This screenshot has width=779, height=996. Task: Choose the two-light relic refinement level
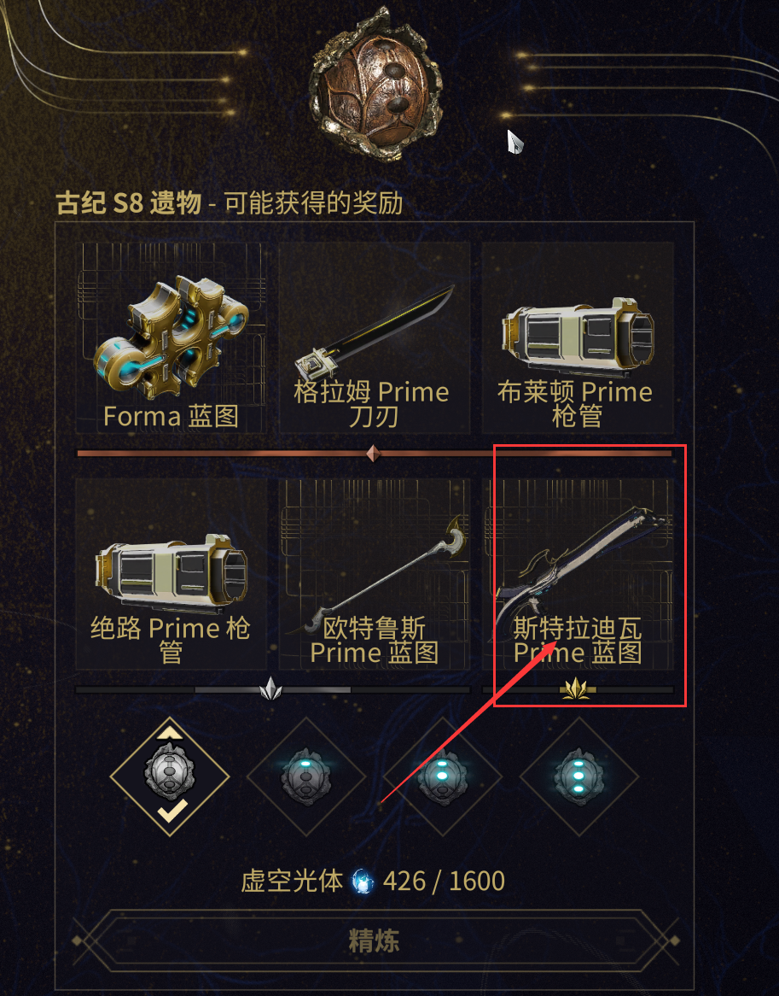pyautogui.click(x=443, y=776)
